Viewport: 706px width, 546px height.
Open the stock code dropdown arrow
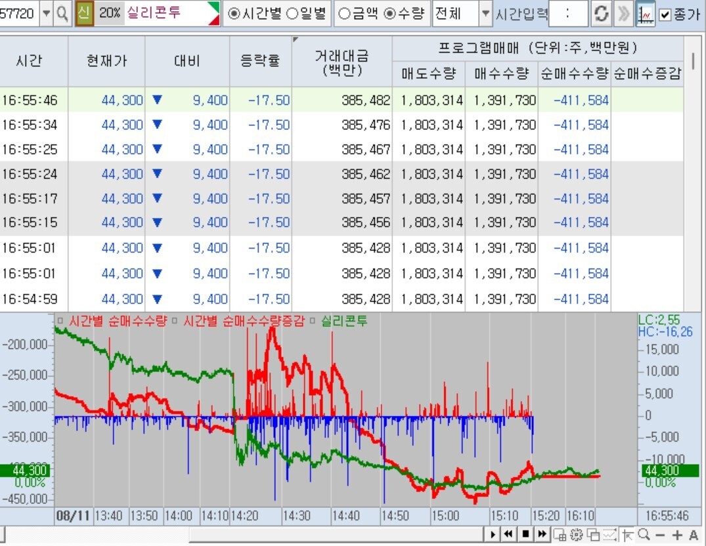pyautogui.click(x=46, y=14)
